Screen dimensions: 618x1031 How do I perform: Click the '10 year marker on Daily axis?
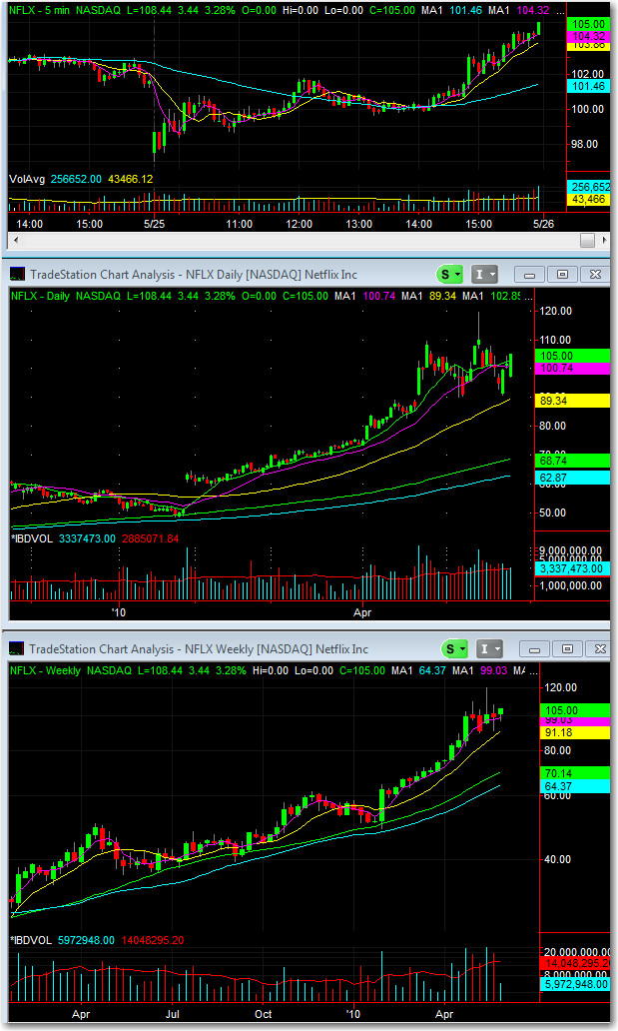[119, 612]
